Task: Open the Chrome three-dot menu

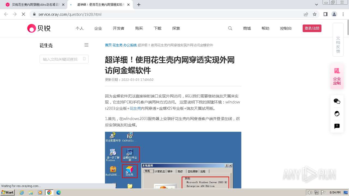Action: click(x=343, y=14)
